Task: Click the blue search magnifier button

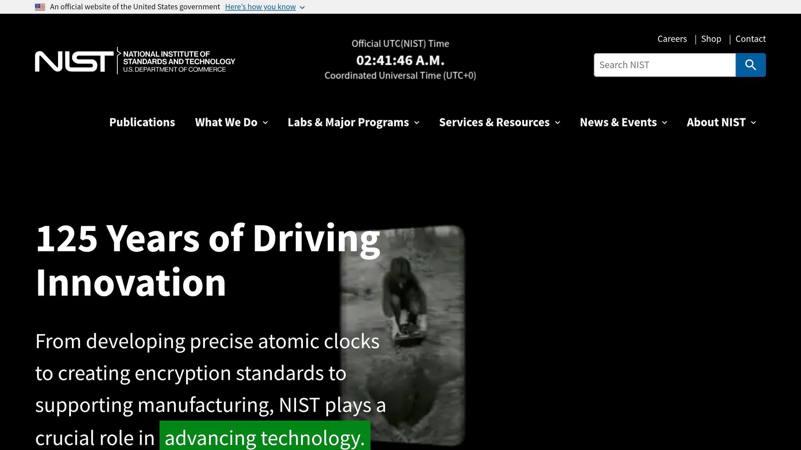Action: tap(751, 65)
